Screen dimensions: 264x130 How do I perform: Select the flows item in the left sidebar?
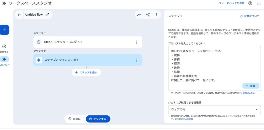click(4, 59)
